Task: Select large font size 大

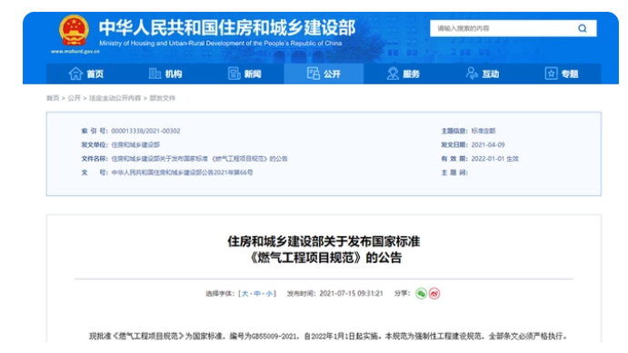Action: pos(245,293)
